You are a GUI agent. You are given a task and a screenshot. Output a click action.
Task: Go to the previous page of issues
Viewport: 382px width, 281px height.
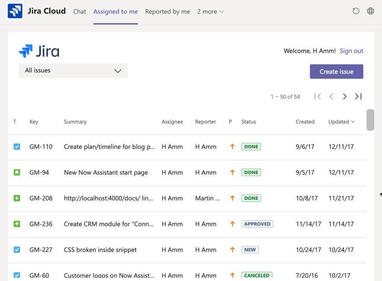pyautogui.click(x=331, y=96)
